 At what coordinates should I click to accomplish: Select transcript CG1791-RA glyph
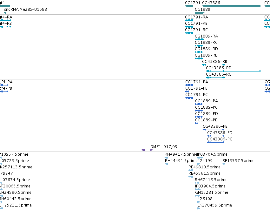tap(189, 20)
